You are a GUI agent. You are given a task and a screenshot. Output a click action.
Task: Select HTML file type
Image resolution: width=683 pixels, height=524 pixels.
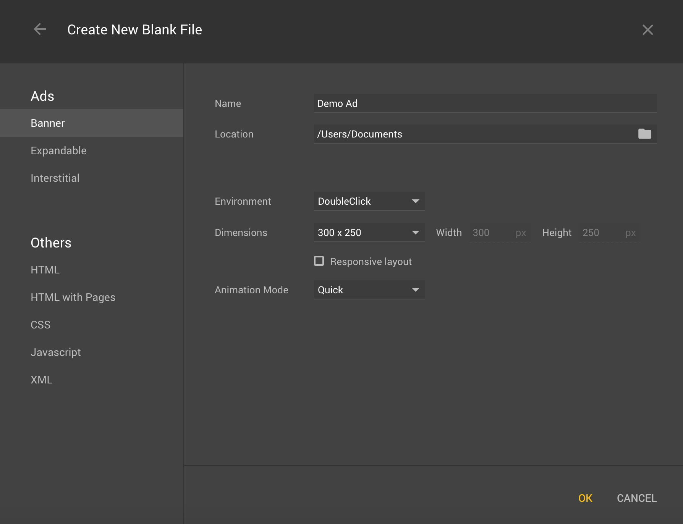coord(45,270)
